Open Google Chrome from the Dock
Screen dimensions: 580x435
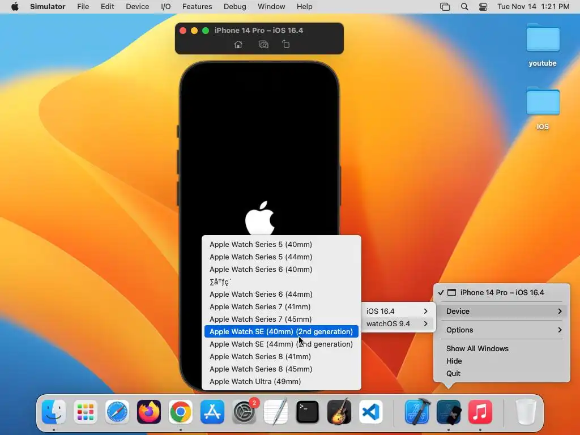[181, 412]
